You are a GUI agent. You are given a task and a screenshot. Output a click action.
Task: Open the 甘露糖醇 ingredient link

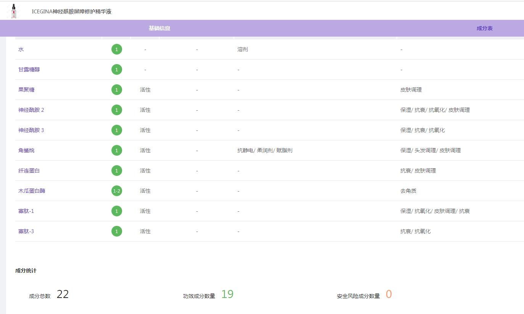click(x=29, y=69)
